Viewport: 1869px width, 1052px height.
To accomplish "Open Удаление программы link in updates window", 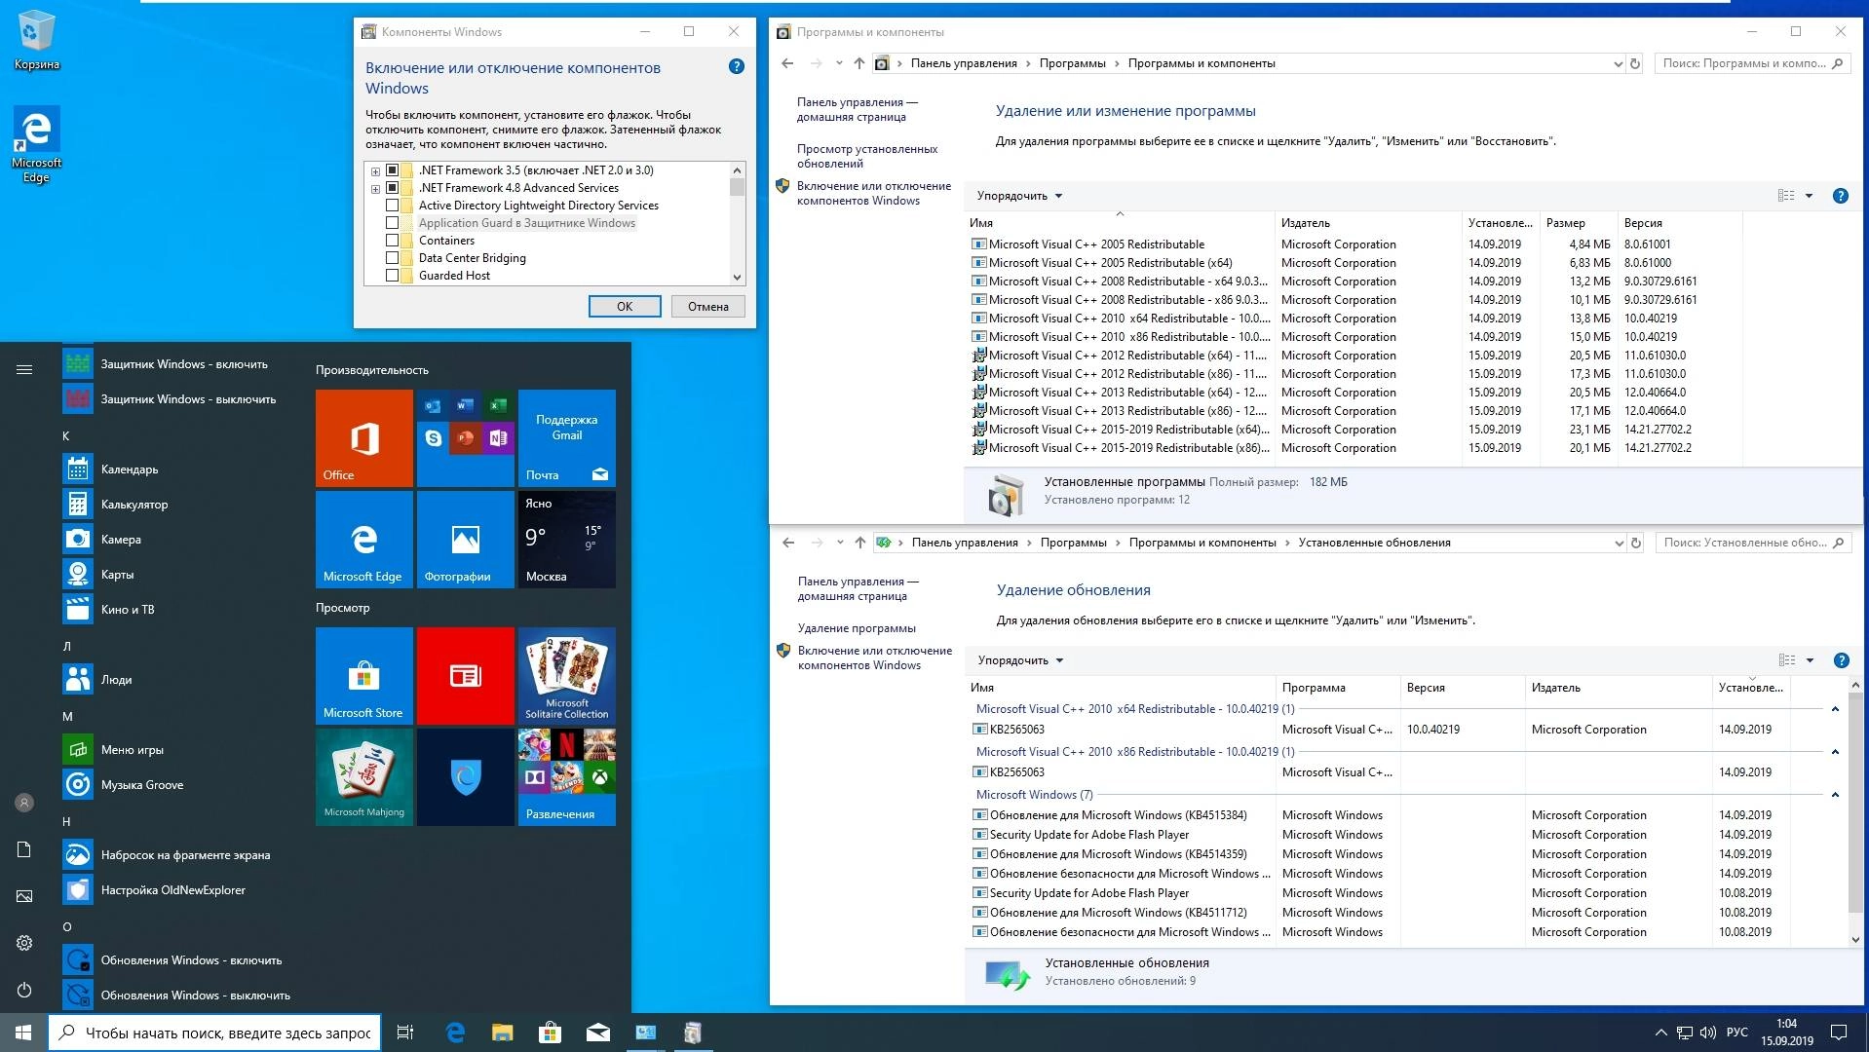I will pos(857,628).
